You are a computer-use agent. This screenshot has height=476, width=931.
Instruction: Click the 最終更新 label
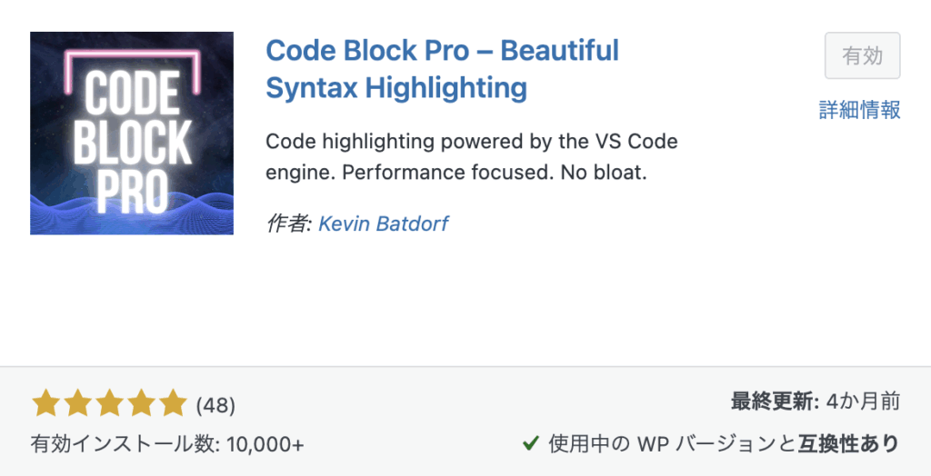772,401
